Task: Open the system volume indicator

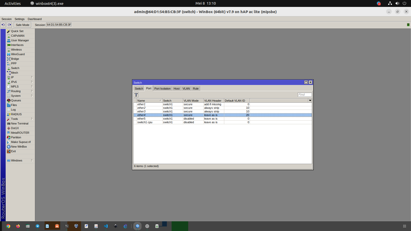Action: click(x=397, y=3)
